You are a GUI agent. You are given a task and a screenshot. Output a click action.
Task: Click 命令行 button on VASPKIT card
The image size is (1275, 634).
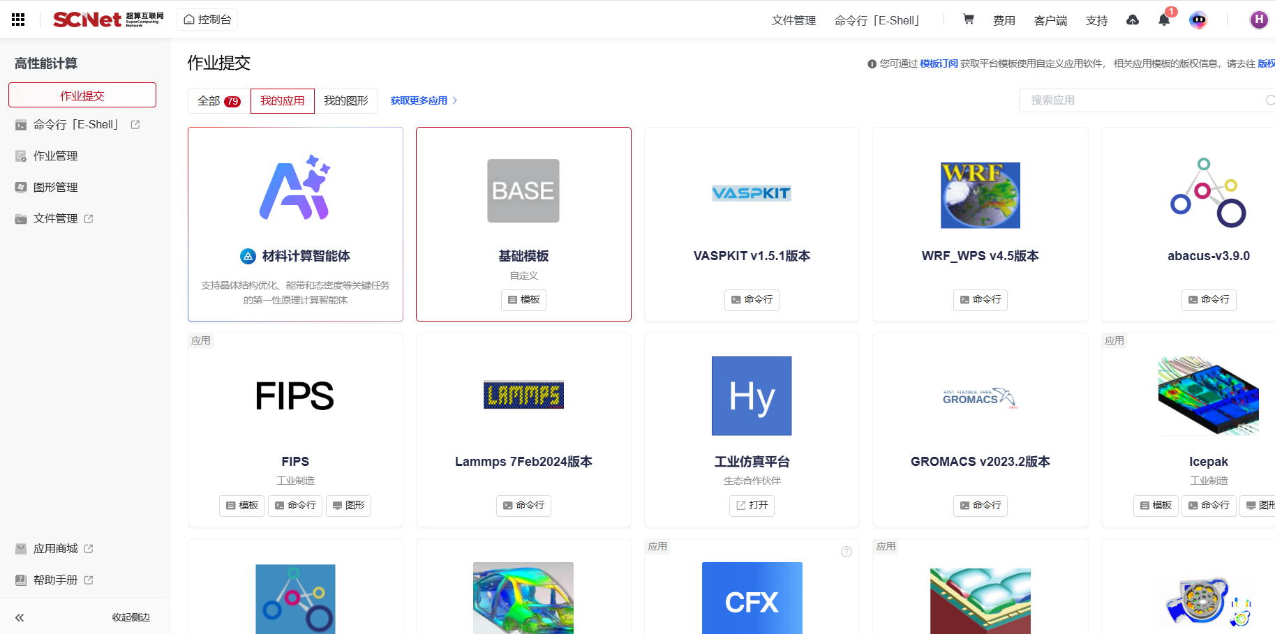click(752, 300)
